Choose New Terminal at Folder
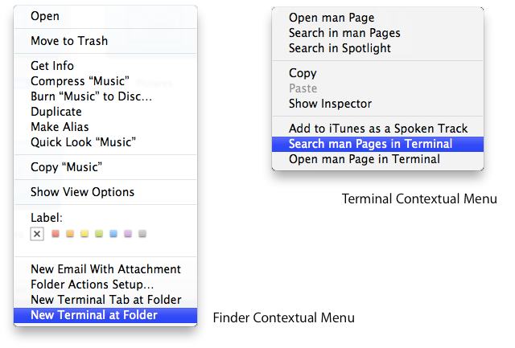This screenshot has height=348, width=515. [93, 315]
